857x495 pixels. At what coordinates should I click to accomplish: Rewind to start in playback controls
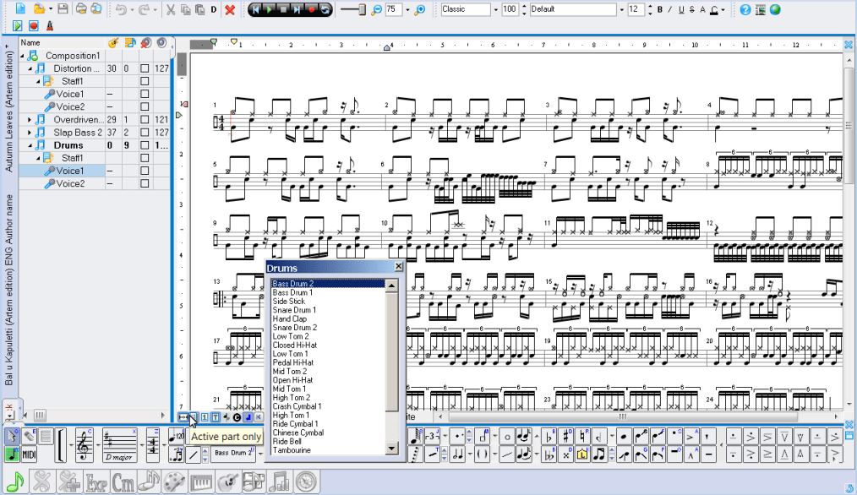point(255,9)
